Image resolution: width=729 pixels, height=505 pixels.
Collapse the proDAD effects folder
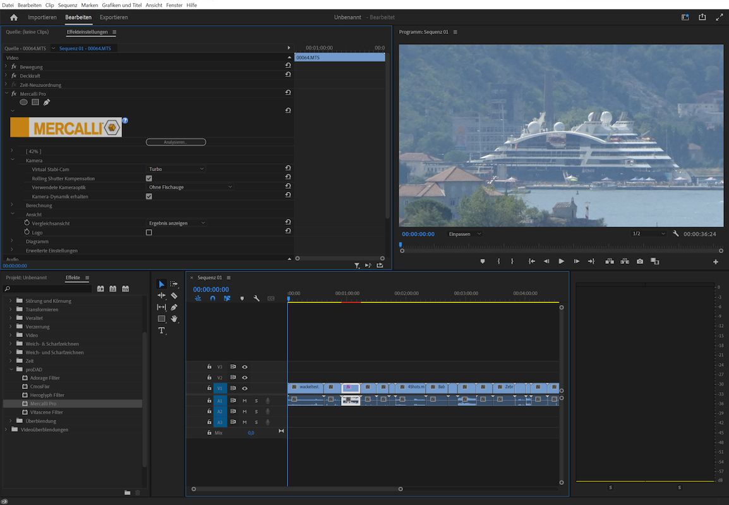pos(11,369)
